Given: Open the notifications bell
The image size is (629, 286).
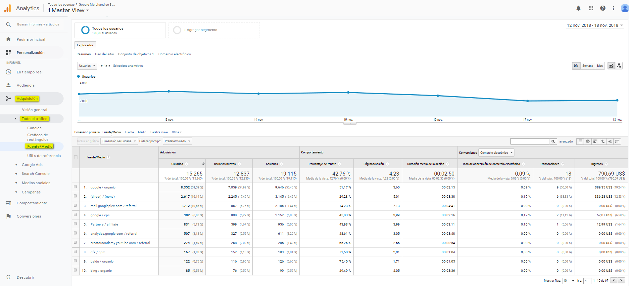Looking at the screenshot, I should 578,8.
